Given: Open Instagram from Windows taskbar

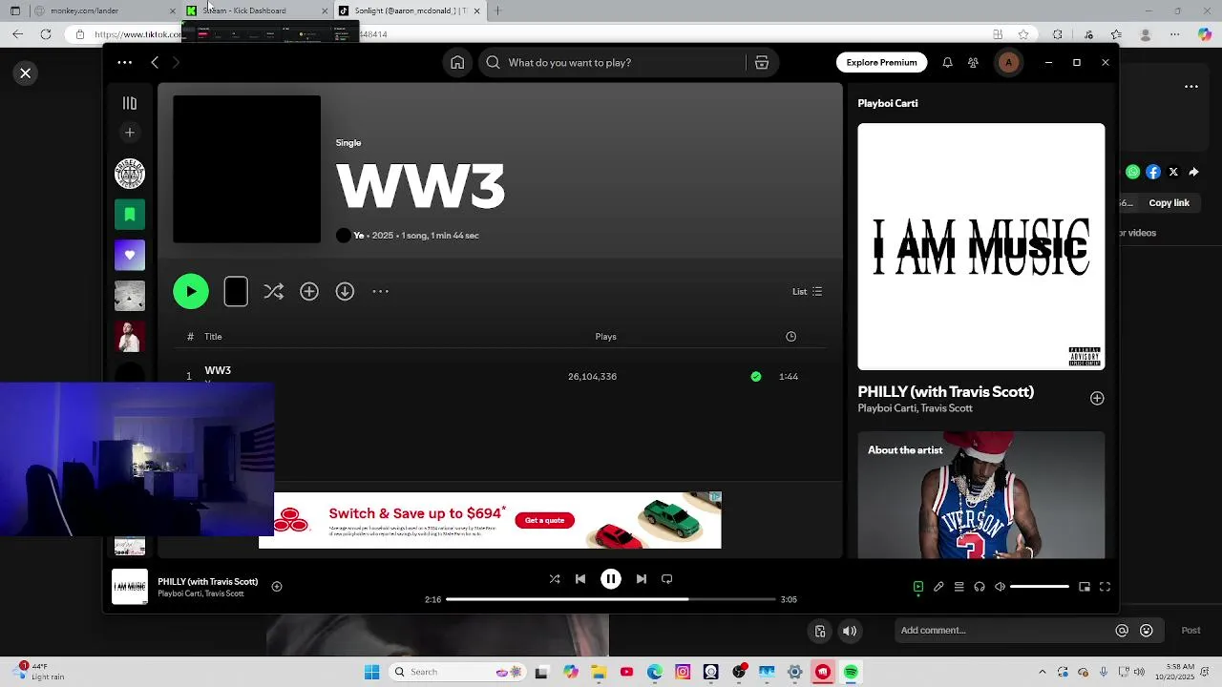Looking at the screenshot, I should [x=683, y=673].
